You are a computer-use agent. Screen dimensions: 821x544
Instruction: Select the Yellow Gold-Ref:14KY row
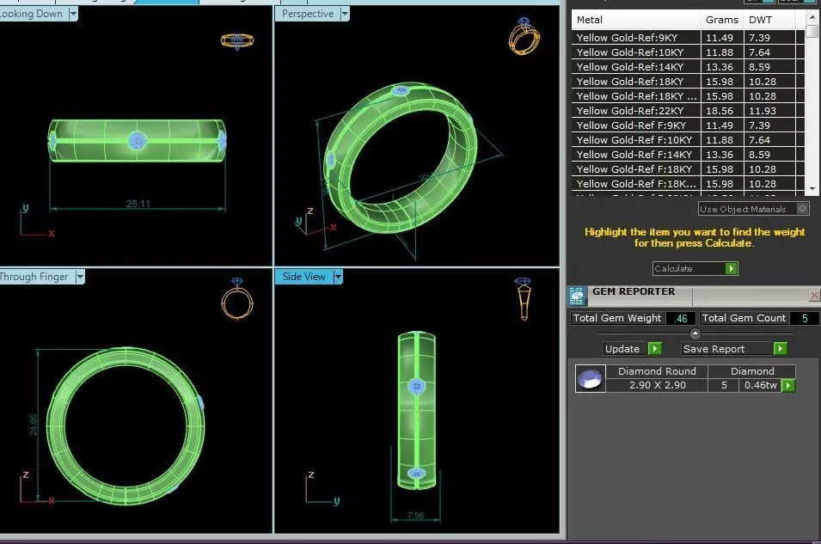(x=688, y=67)
